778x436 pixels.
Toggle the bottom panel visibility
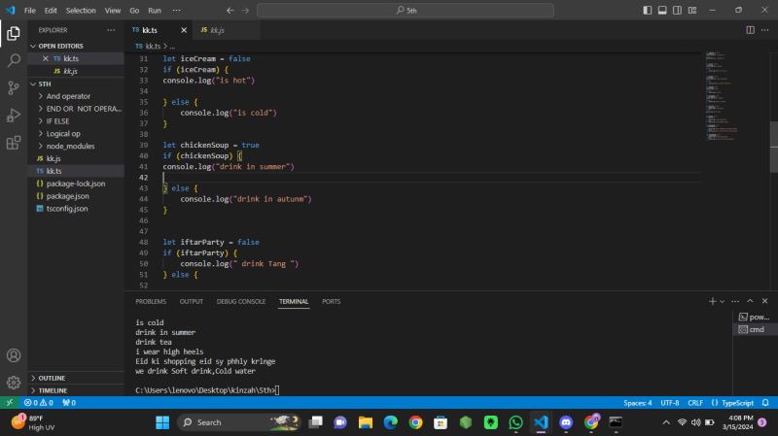pos(676,10)
